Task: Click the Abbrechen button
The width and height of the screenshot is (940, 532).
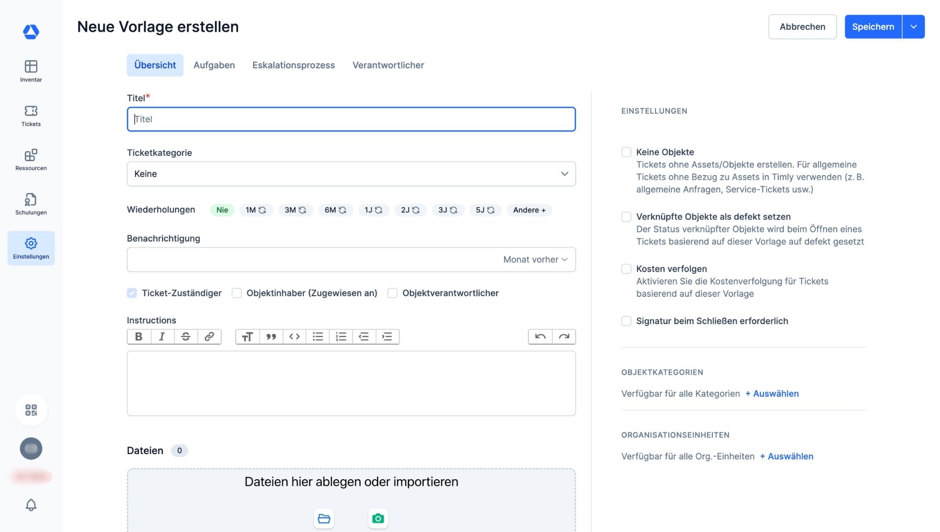Action: (802, 27)
